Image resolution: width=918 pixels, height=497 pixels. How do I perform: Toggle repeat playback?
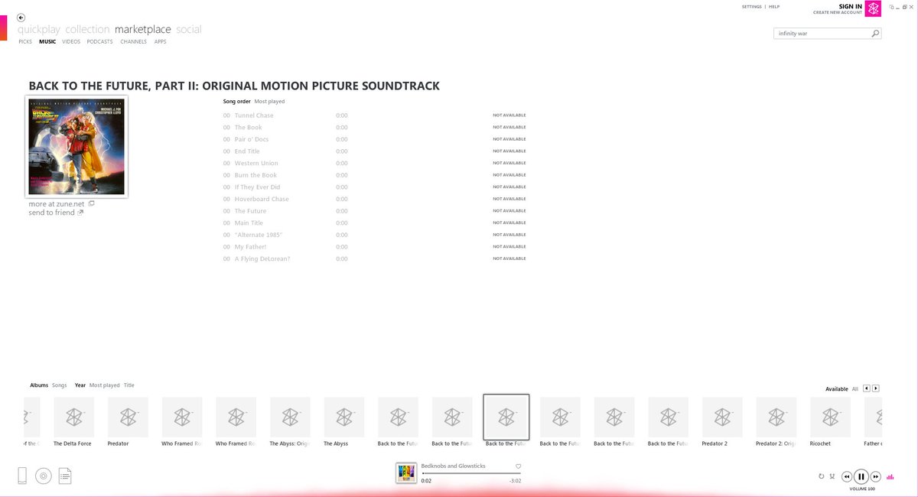822,476
